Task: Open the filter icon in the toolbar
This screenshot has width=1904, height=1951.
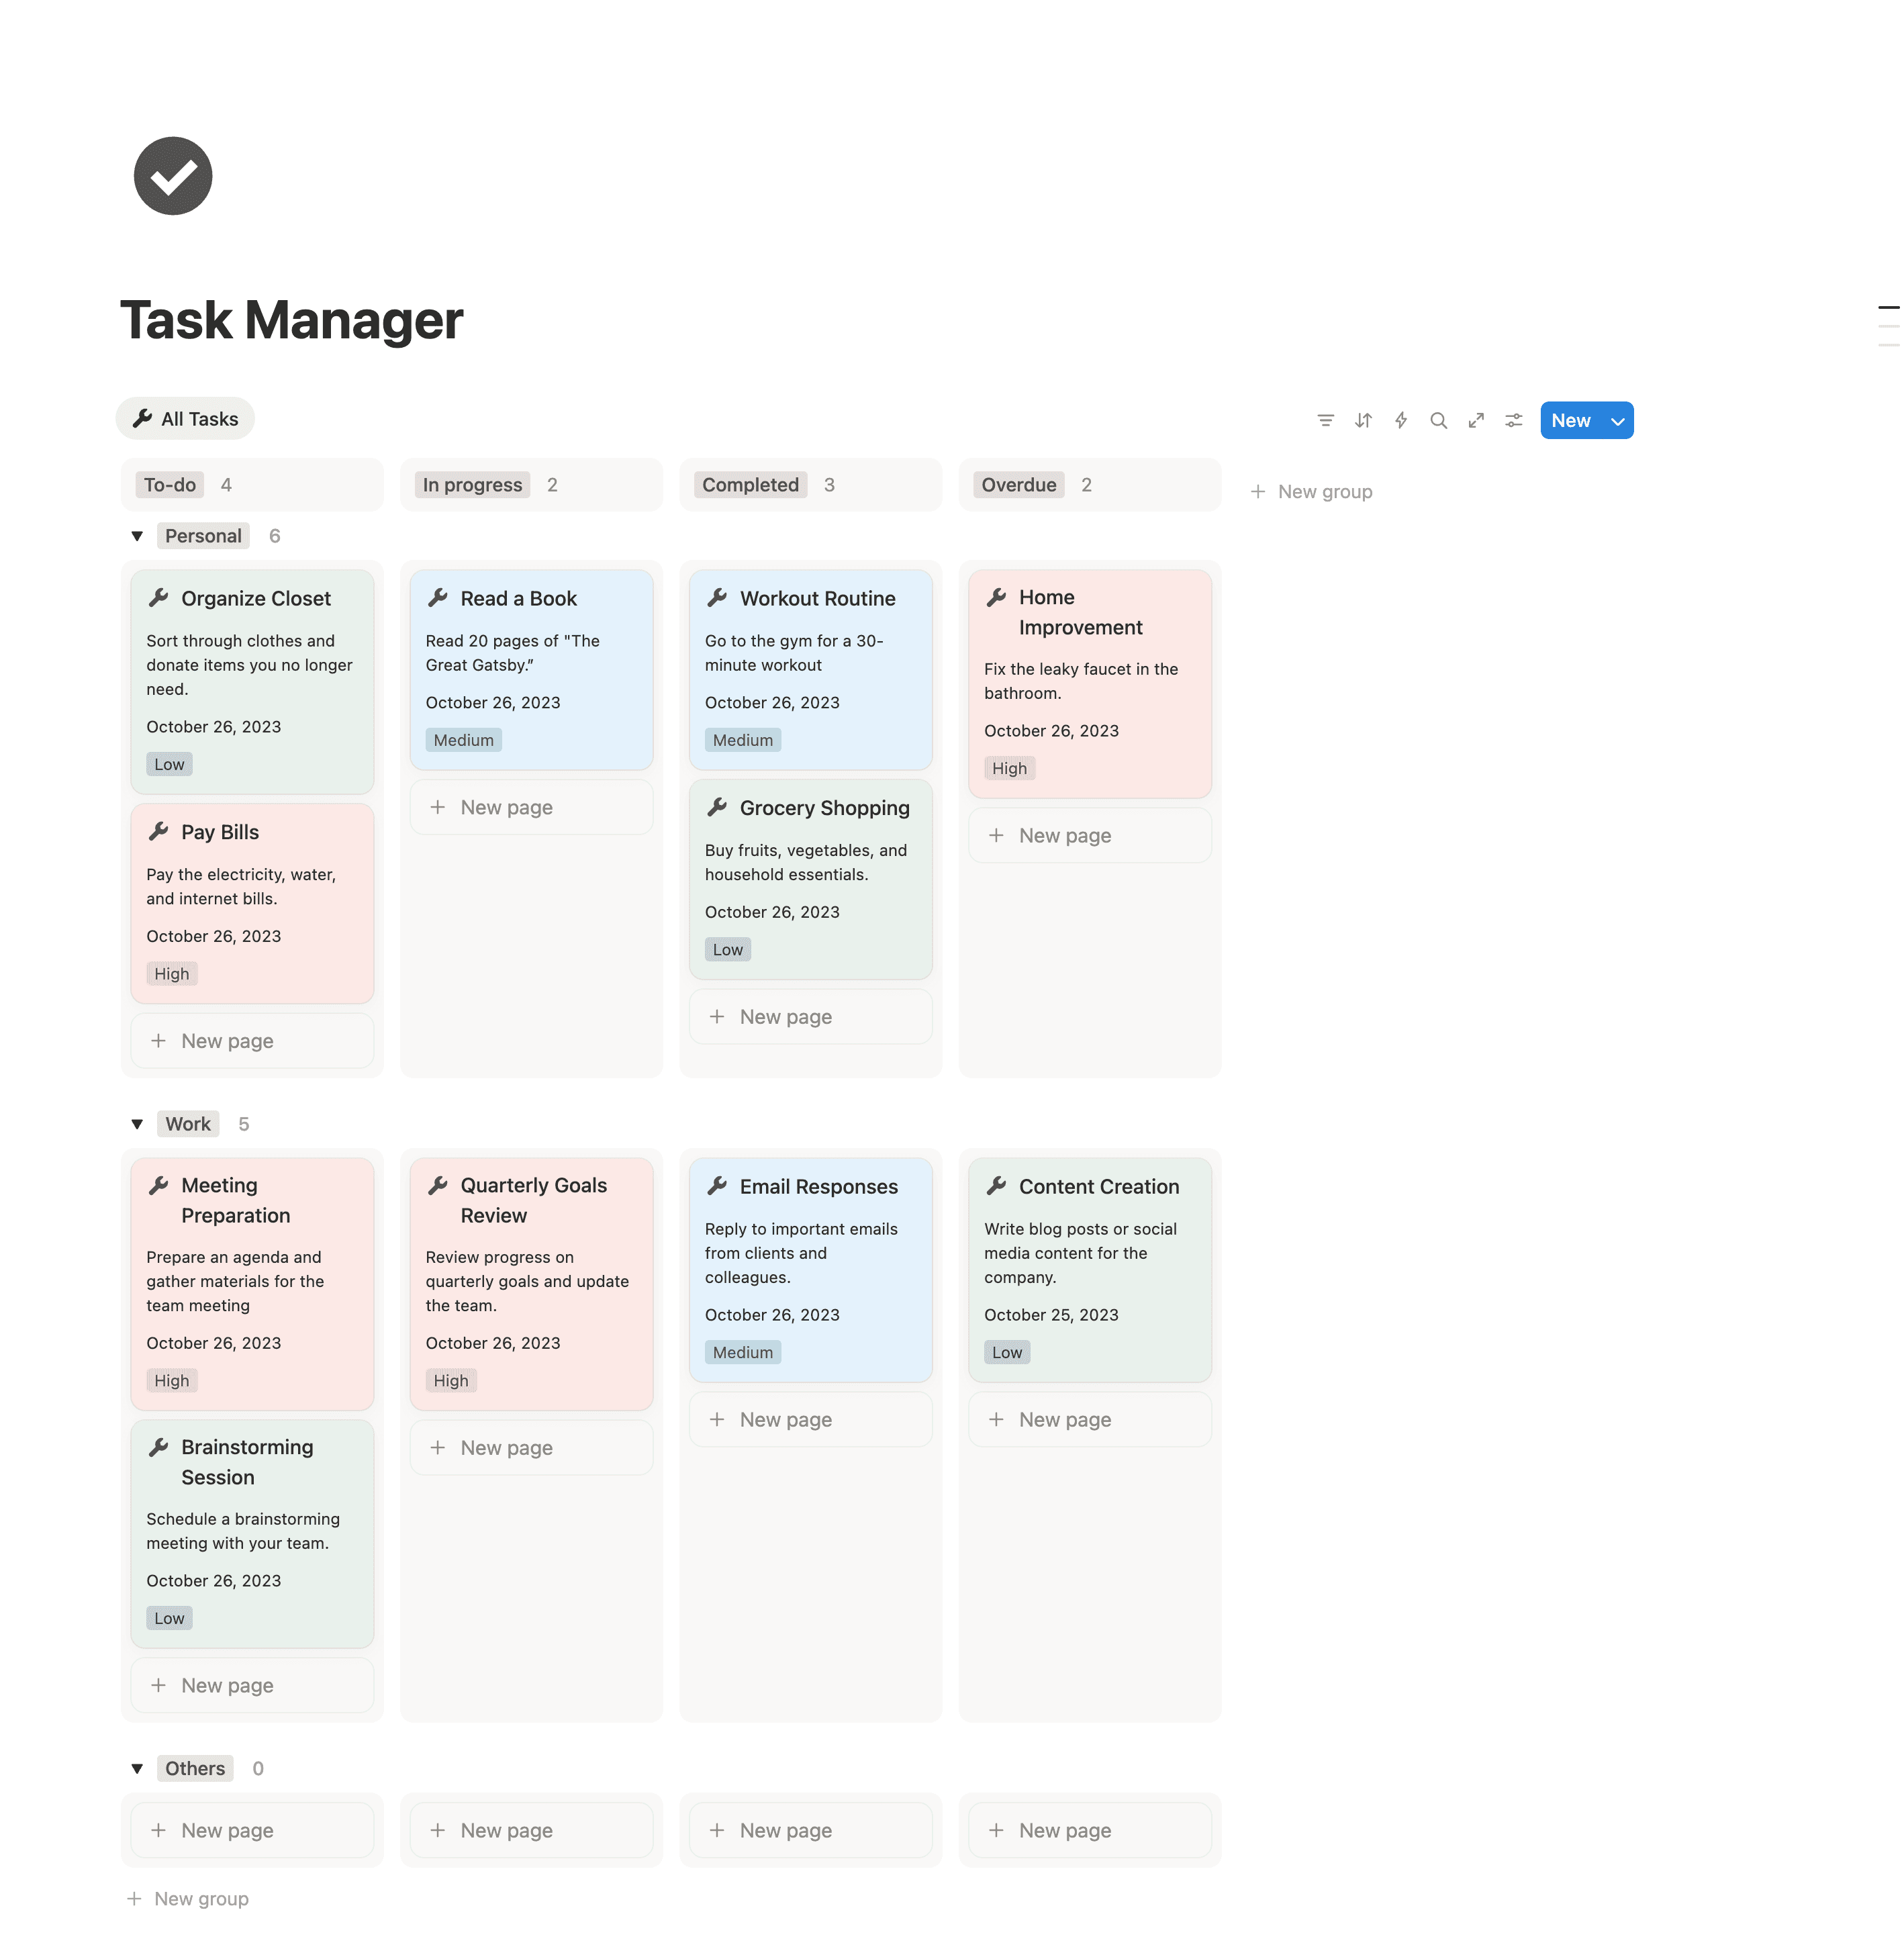Action: (1325, 420)
